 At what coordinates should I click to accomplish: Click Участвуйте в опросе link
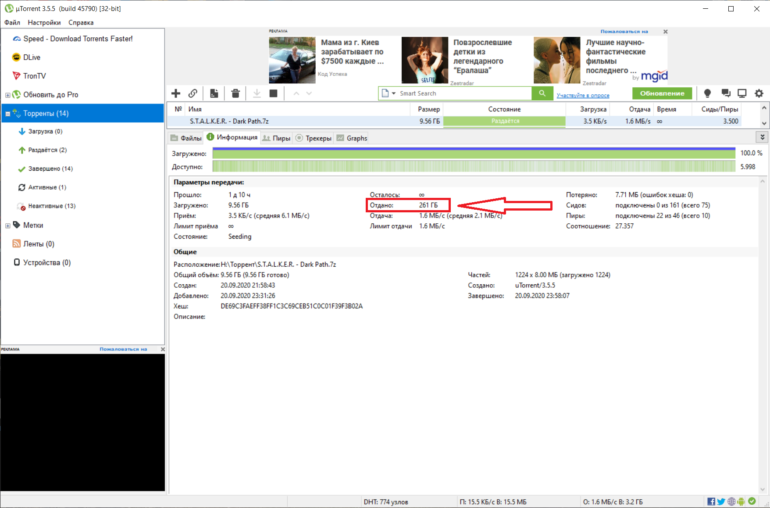point(583,95)
